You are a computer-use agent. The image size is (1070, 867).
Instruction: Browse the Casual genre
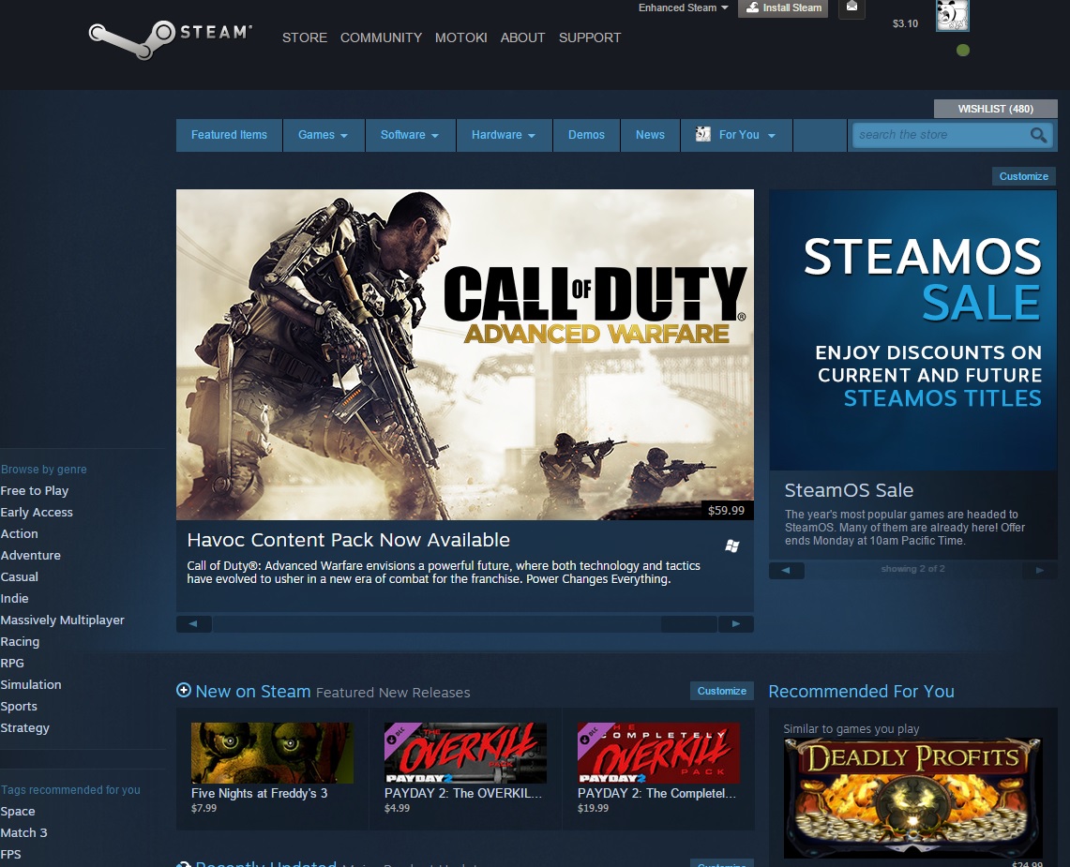(19, 576)
